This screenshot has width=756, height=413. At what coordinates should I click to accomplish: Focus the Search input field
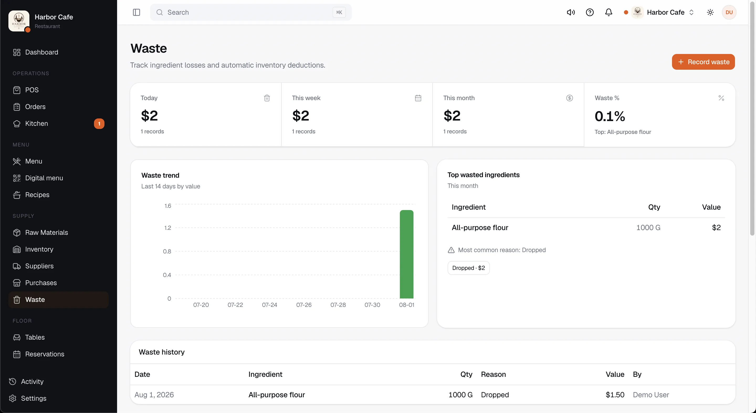[251, 12]
